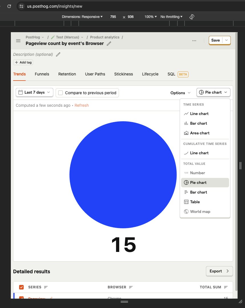Viewport: 245px width, 308px height.
Task: Click the Save button
Action: (x=216, y=40)
